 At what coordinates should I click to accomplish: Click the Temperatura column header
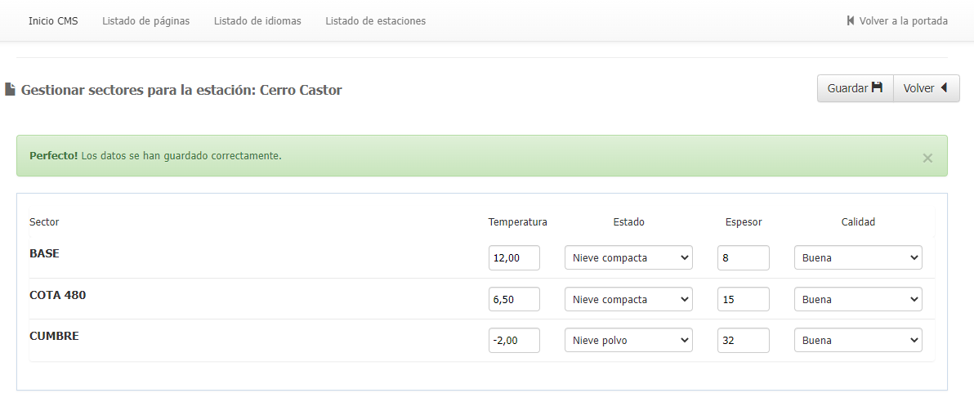[517, 222]
